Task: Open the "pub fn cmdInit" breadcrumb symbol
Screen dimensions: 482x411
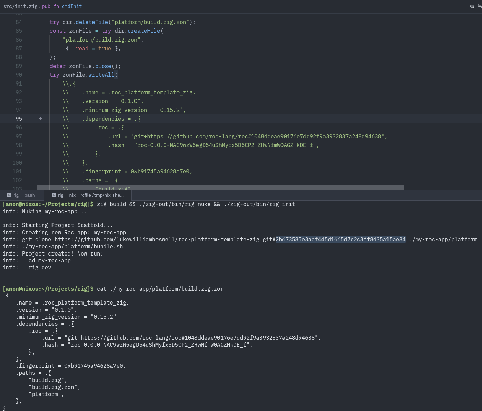Action: click(x=62, y=6)
